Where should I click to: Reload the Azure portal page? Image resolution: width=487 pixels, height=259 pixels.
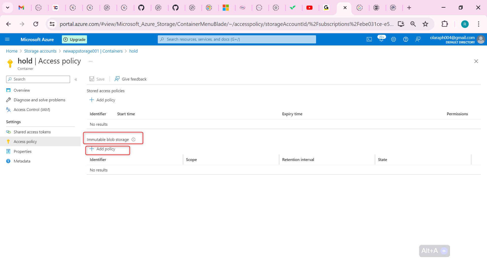pyautogui.click(x=36, y=24)
